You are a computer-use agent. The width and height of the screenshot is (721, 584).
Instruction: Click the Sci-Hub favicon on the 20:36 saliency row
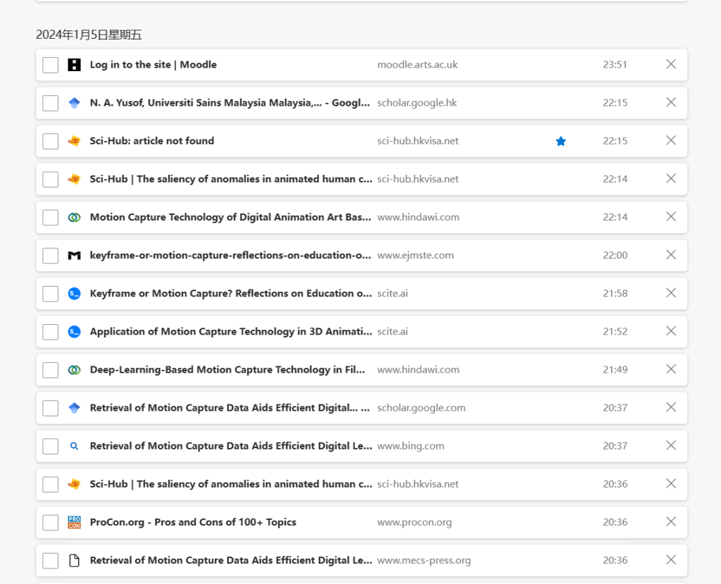[74, 484]
